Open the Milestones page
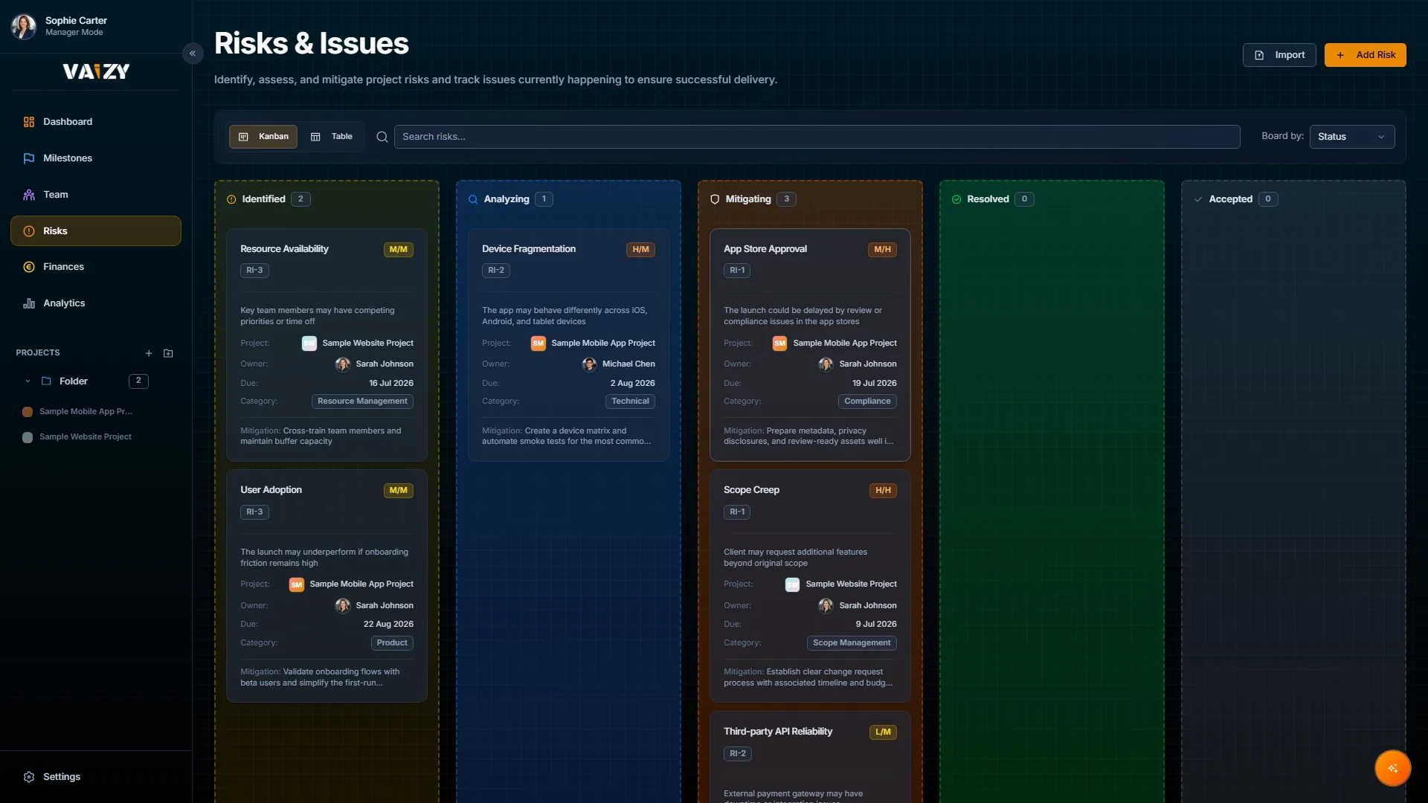 (96, 158)
